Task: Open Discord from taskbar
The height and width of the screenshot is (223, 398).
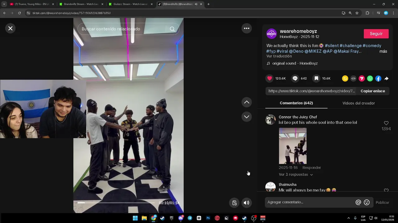Action: pos(181,218)
